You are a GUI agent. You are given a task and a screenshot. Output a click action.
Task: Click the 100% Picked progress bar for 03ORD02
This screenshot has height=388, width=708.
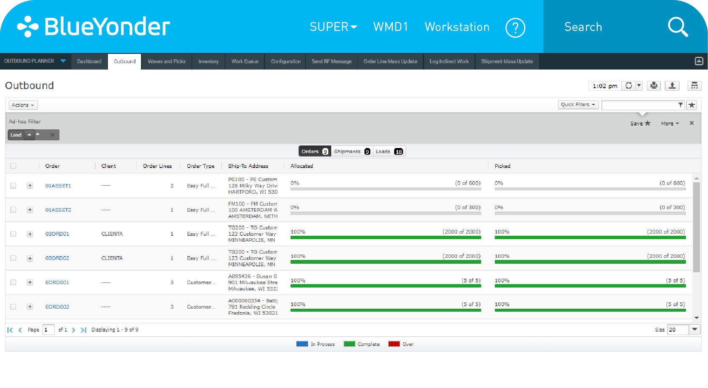pos(590,262)
